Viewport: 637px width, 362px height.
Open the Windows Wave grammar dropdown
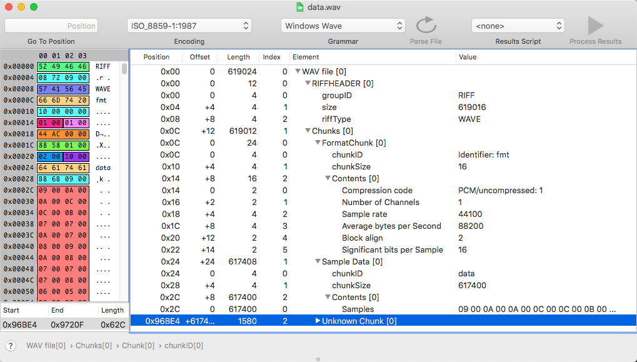343,26
